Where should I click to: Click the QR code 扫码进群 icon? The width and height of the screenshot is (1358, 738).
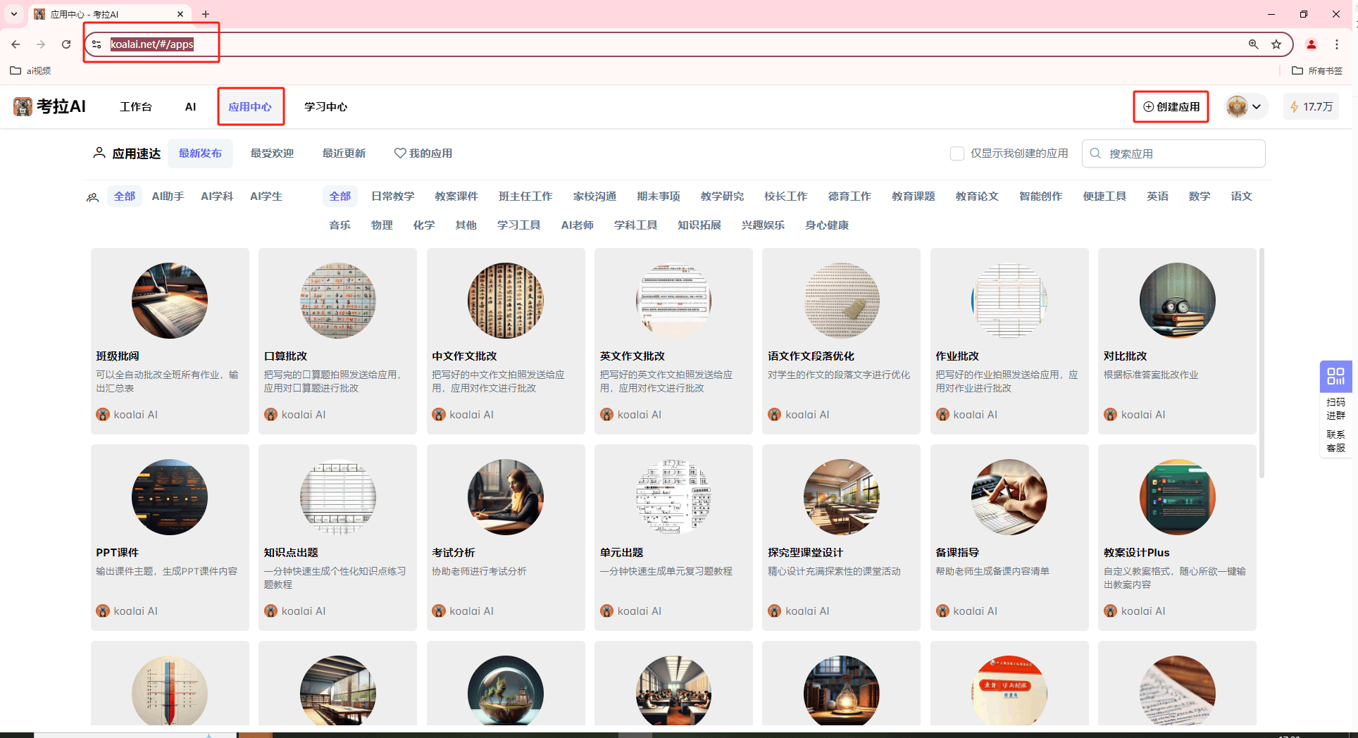coord(1335,377)
